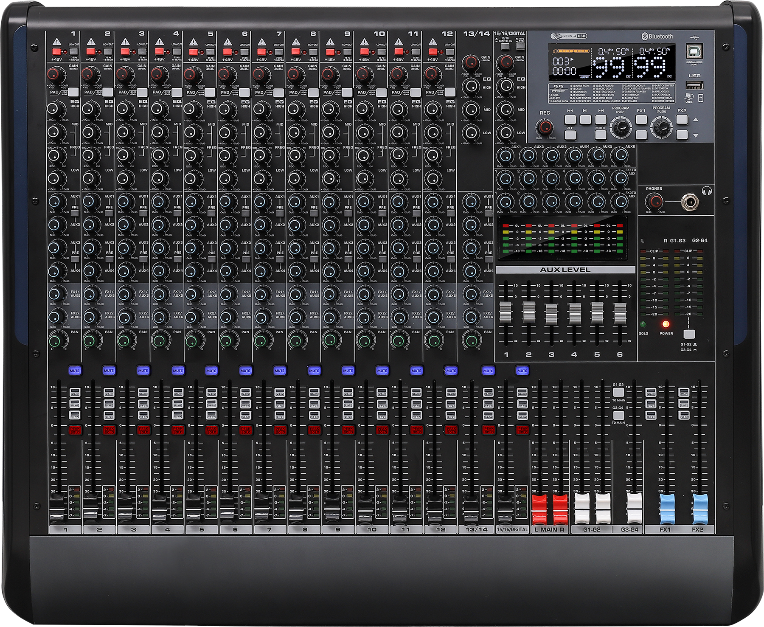Mute channel 1
The width and height of the screenshot is (764, 627).
(75, 371)
